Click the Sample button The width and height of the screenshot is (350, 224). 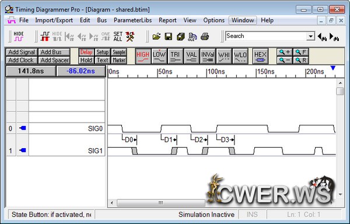pos(119,52)
